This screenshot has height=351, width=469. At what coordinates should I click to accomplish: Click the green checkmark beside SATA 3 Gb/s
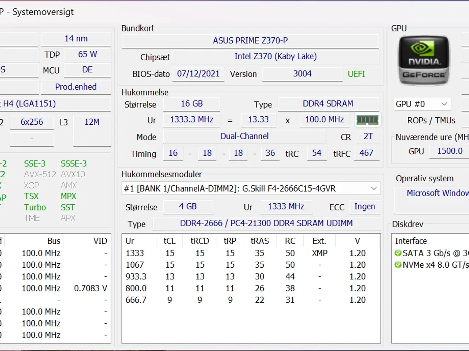pos(398,253)
